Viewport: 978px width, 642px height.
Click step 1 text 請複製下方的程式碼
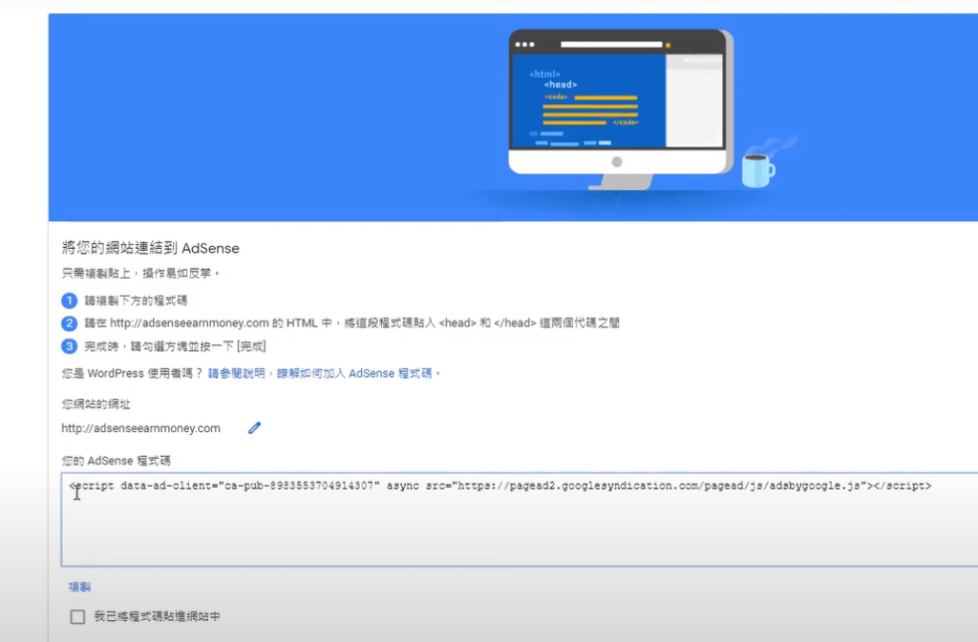[x=136, y=300]
